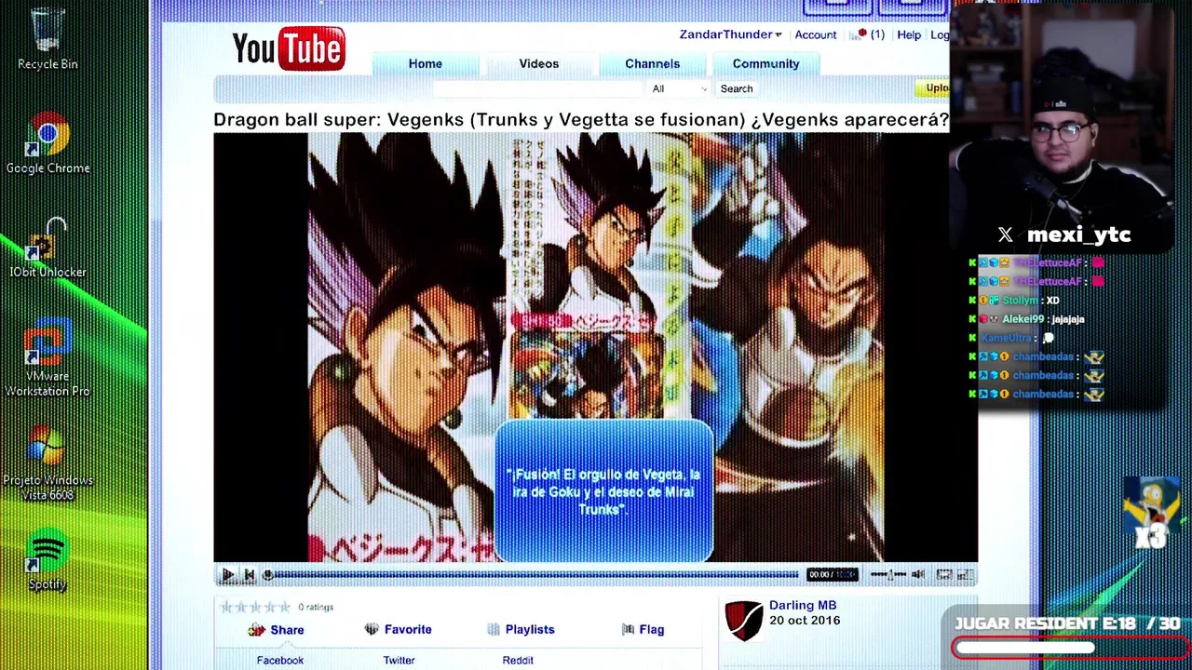Adjust the player volume slider
The image size is (1192, 670).
[888, 575]
